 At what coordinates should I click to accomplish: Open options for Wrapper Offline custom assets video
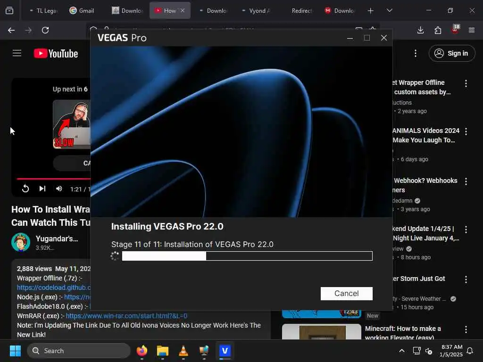(x=466, y=83)
